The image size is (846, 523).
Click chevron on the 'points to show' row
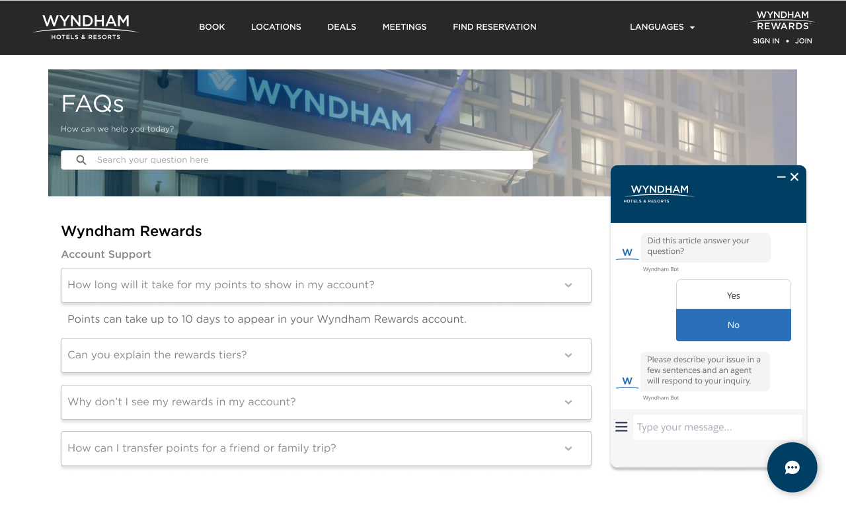pyautogui.click(x=568, y=286)
